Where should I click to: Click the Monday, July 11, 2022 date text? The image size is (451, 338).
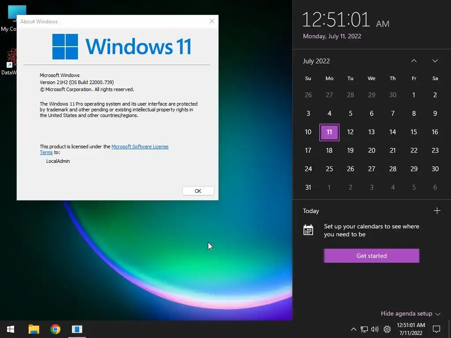pyautogui.click(x=332, y=36)
